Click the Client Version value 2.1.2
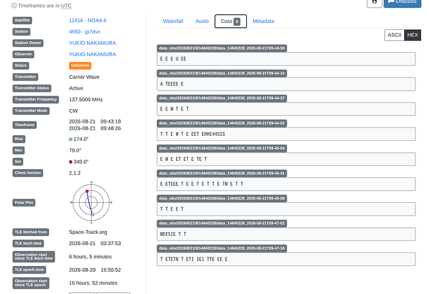This screenshot has height=294, width=429. [75, 173]
